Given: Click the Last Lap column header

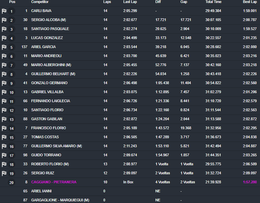Looking at the screenshot, I should click(129, 2).
